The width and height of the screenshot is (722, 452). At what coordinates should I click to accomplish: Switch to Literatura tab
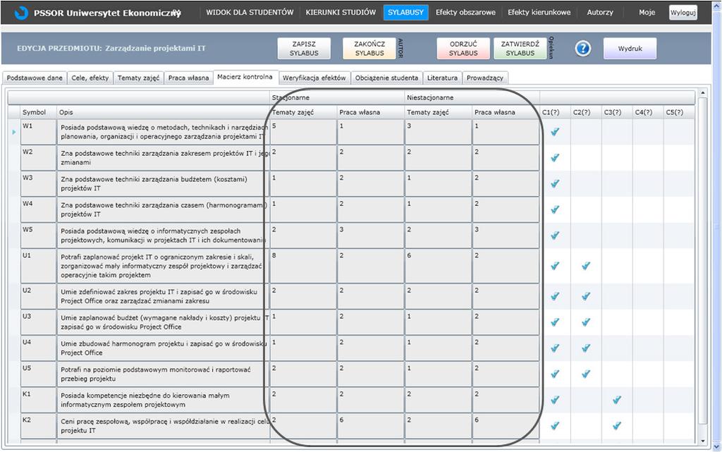[x=442, y=78]
